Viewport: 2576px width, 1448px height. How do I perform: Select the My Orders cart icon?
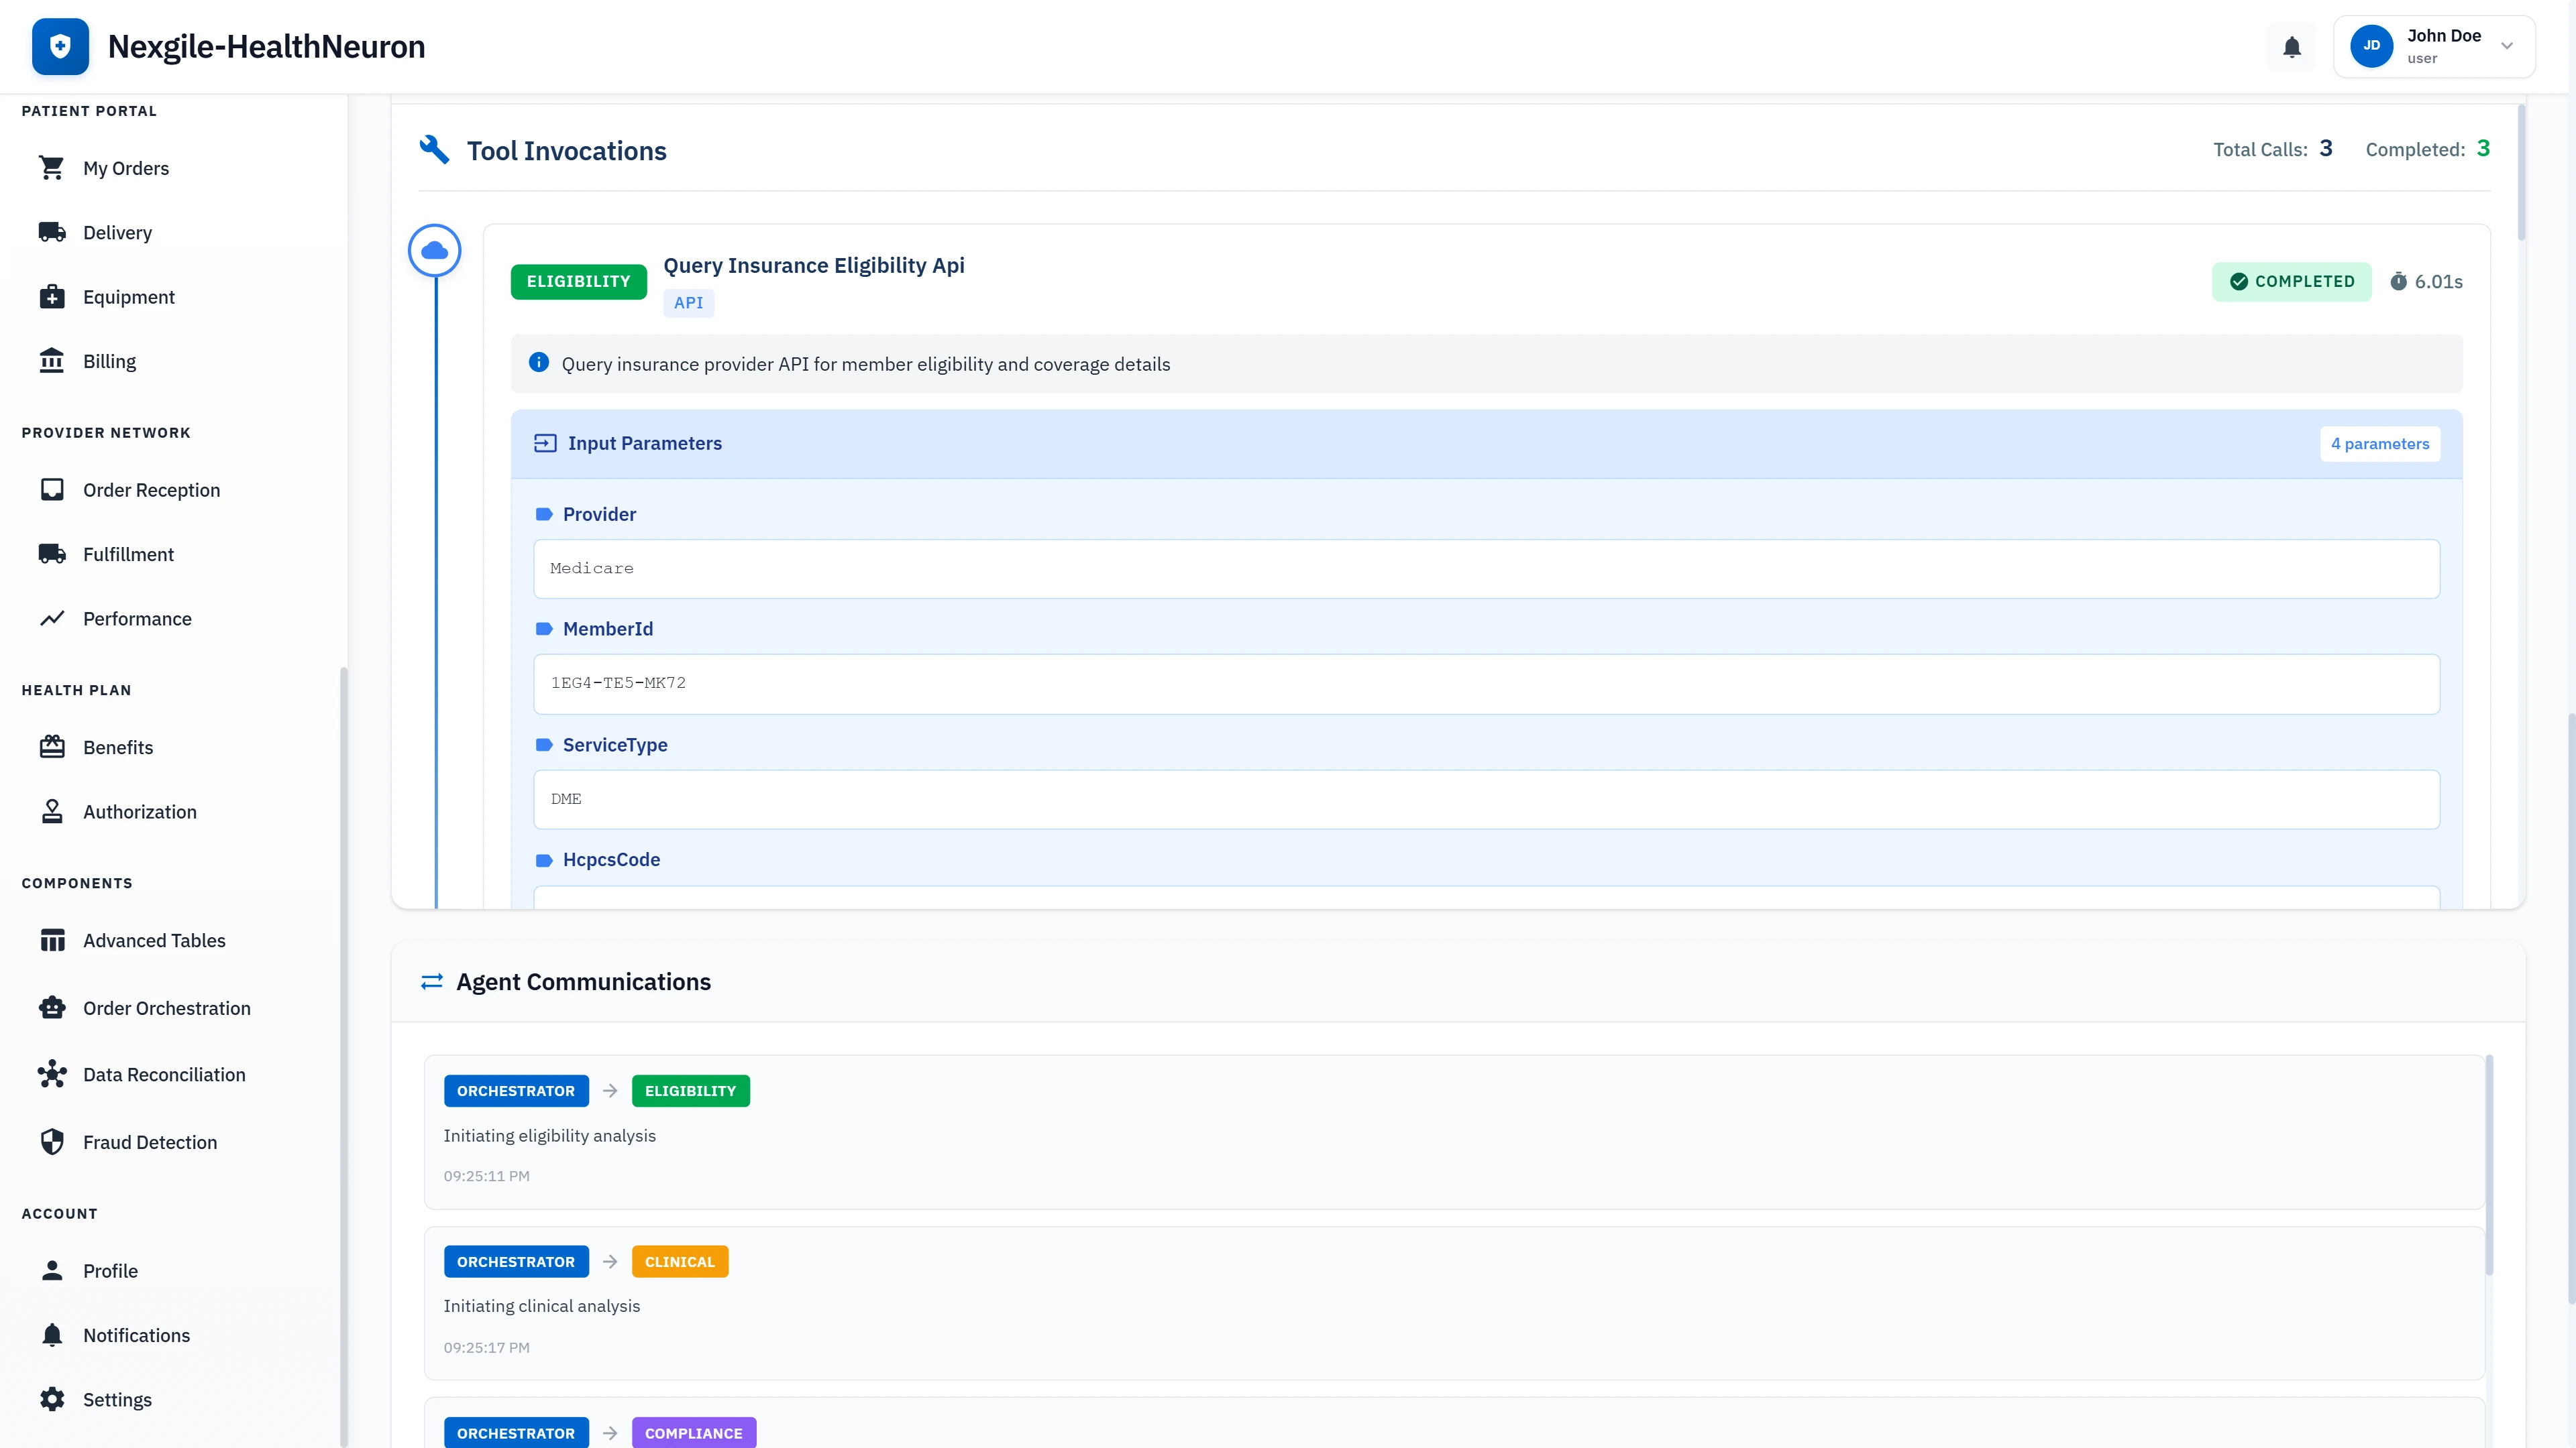tap(52, 168)
